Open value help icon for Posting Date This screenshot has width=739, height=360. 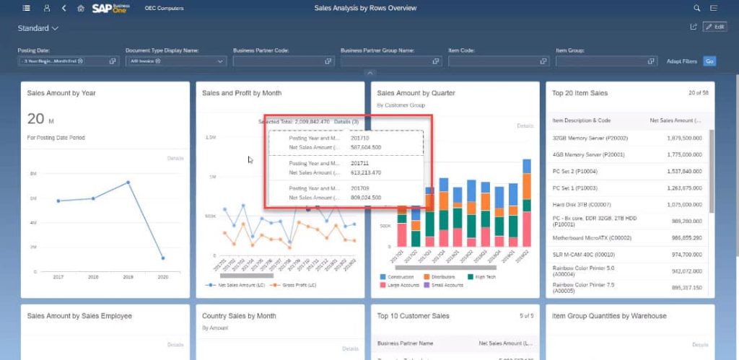[x=113, y=61]
